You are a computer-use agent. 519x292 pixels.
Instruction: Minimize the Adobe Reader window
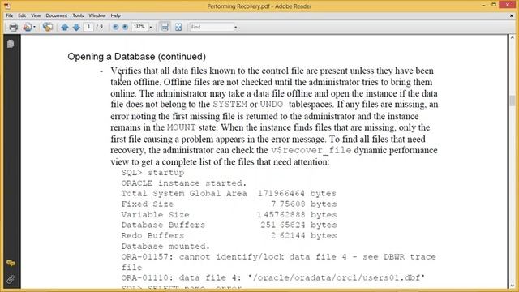(484, 6)
